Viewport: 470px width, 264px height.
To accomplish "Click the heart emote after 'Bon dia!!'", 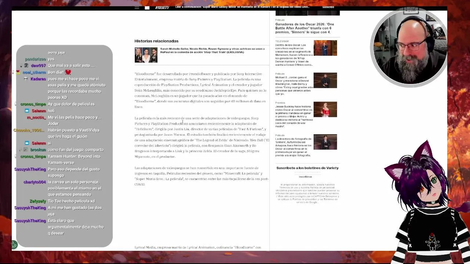I will [68, 72].
